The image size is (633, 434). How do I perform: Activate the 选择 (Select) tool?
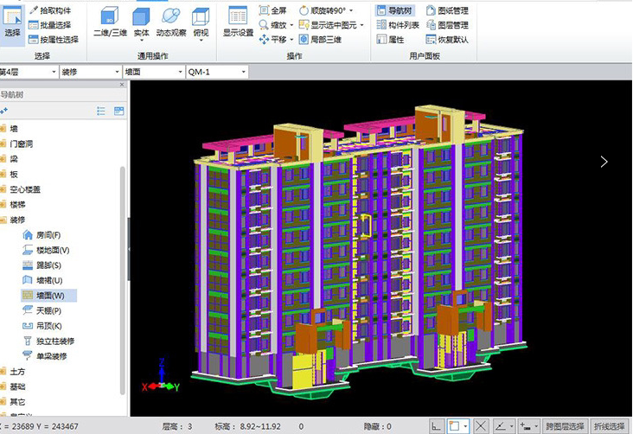[12, 23]
